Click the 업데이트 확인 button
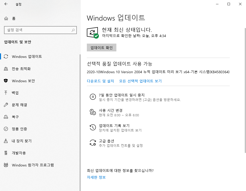This screenshot has height=191, width=246. pos(102,47)
